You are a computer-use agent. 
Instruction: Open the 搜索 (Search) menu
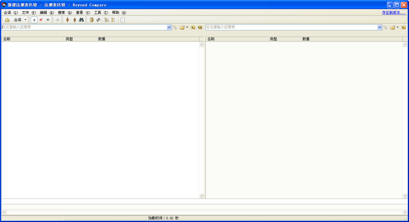[65, 13]
